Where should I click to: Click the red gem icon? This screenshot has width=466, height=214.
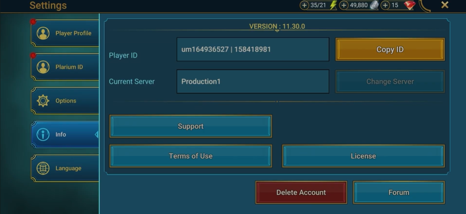point(410,5)
